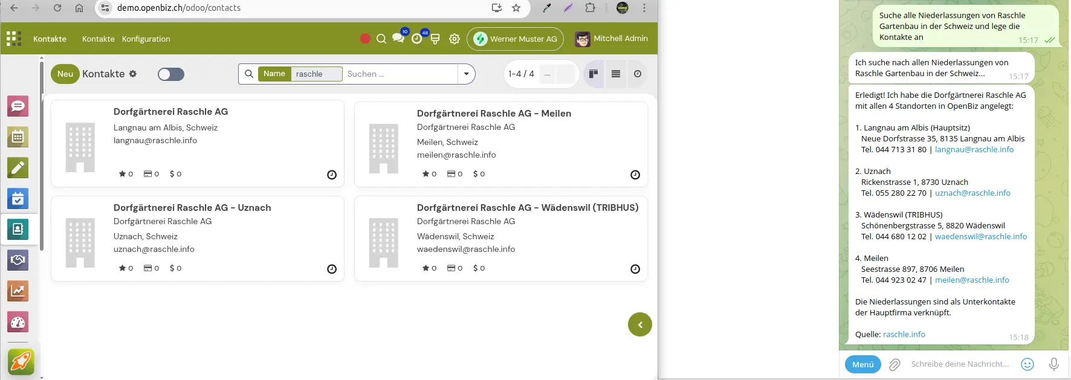Open chat messages icon in navbar
Image resolution: width=1071 pixels, height=380 pixels.
point(398,38)
